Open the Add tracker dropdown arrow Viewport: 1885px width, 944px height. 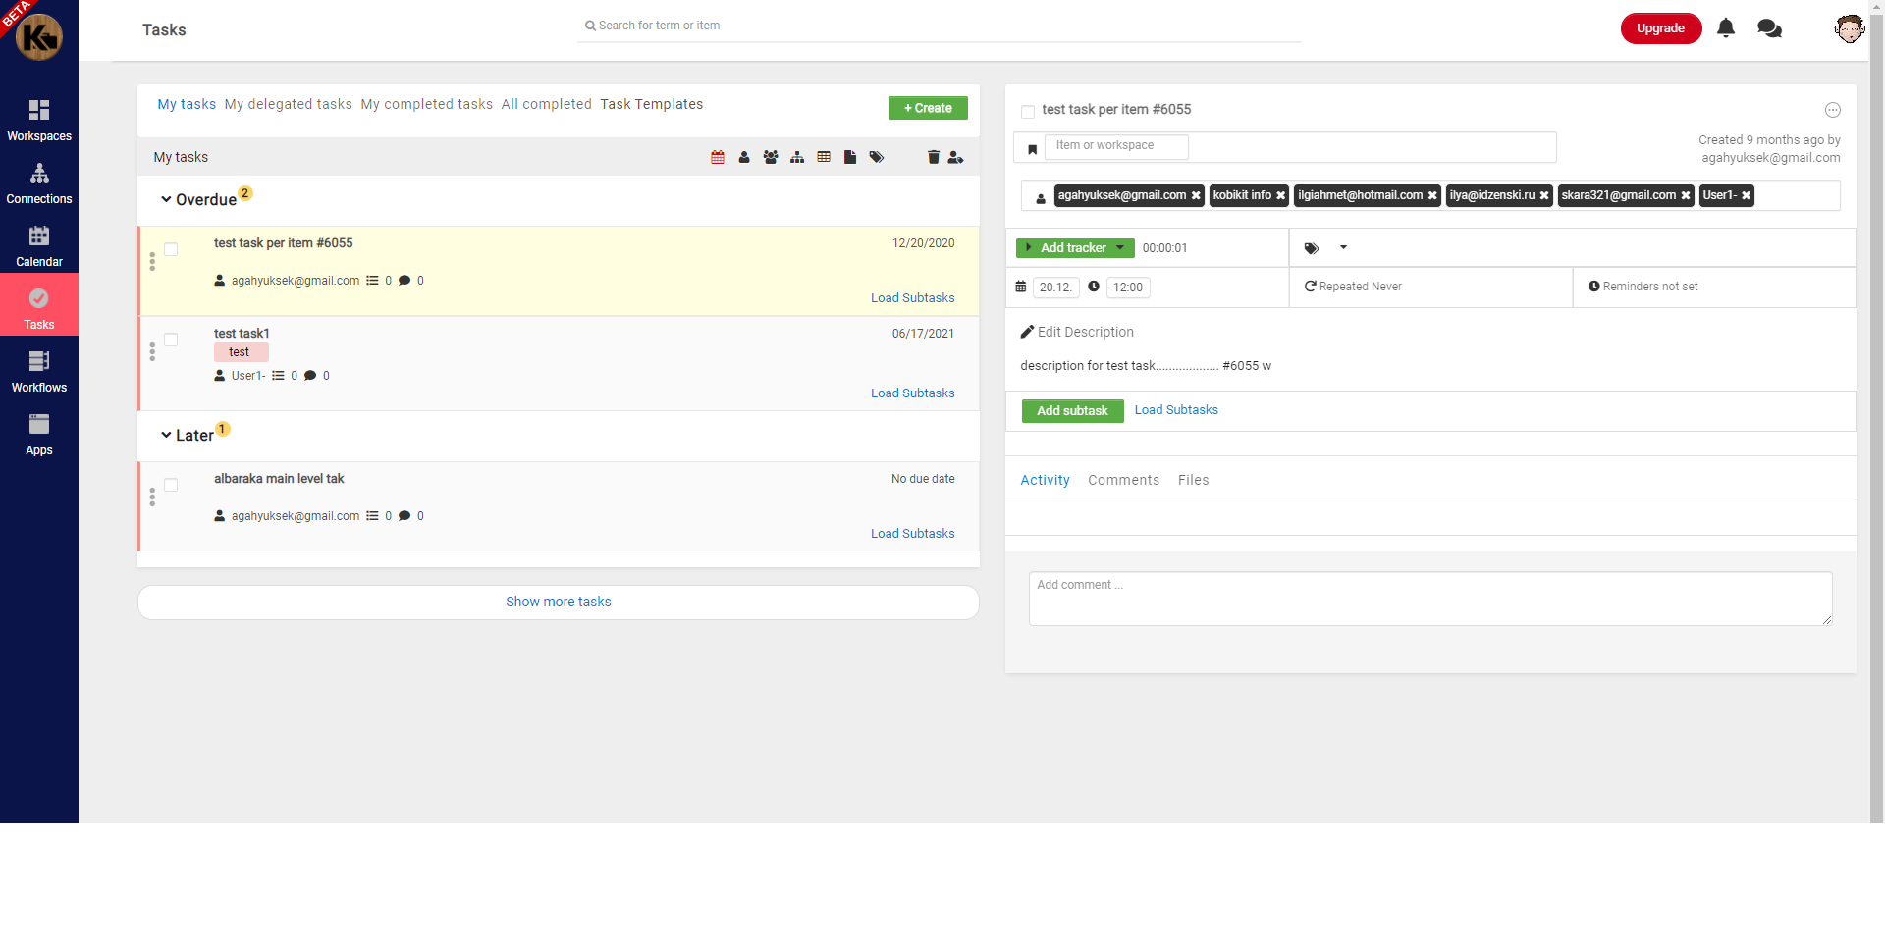[1120, 248]
